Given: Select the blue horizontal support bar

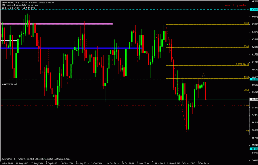Looking at the screenshot, I should click(x=71, y=48).
